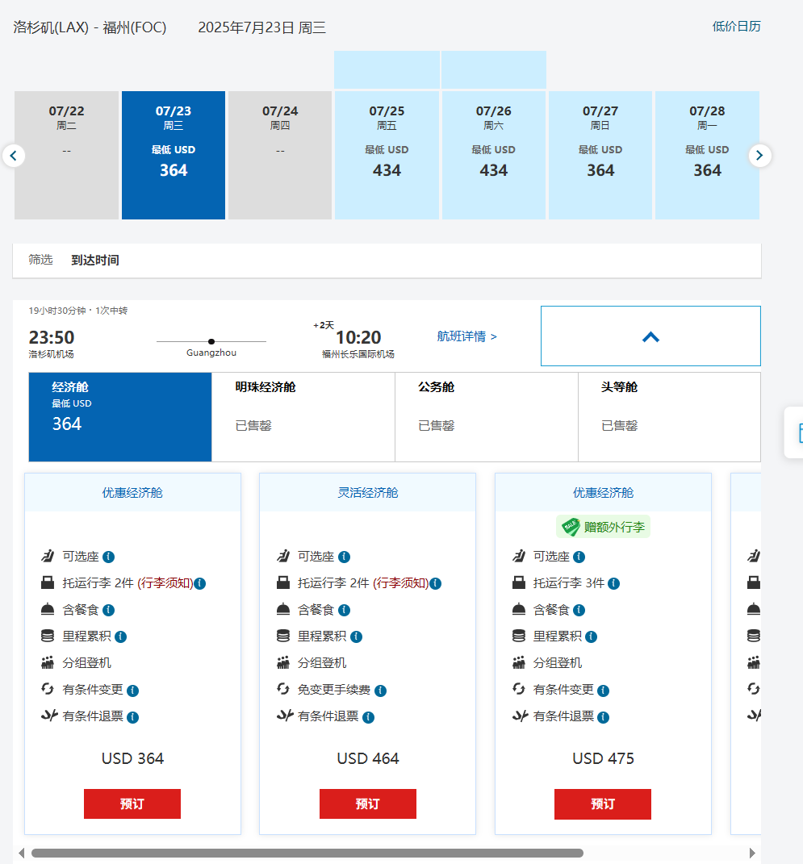
Task: Show previous dates with left arrow
Action: pos(14,156)
